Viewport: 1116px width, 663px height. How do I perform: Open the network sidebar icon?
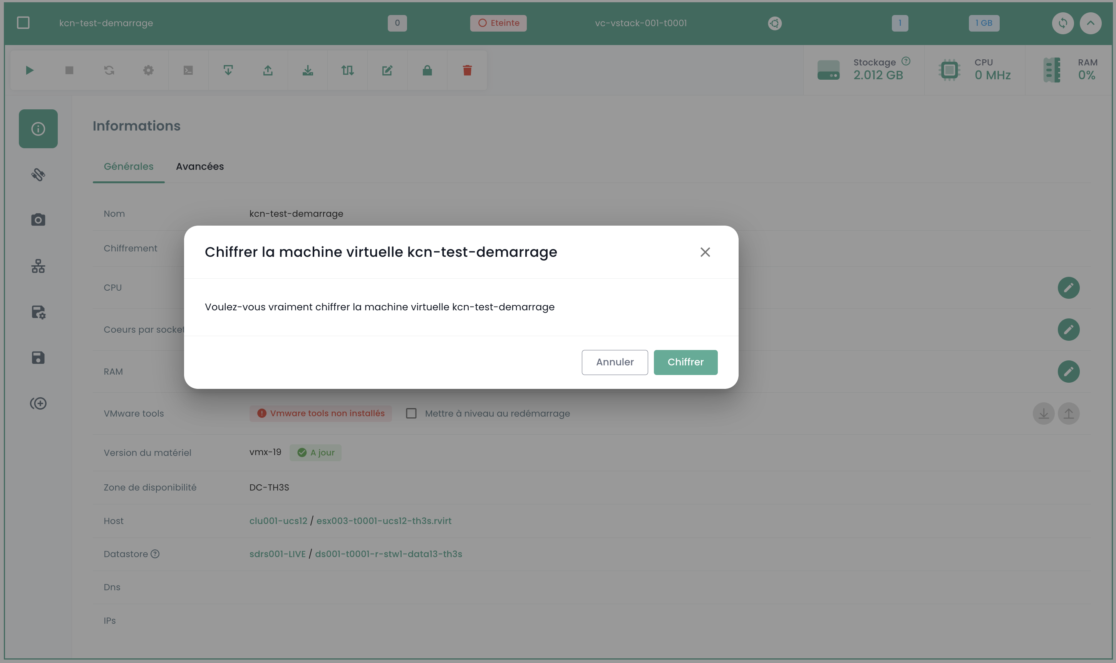[38, 266]
